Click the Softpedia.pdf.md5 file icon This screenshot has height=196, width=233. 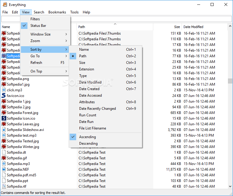click(4, 175)
